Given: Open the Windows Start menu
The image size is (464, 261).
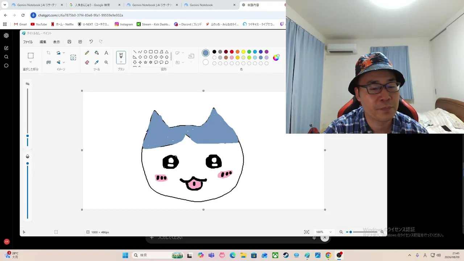Looking at the screenshot, I should click(x=125, y=255).
